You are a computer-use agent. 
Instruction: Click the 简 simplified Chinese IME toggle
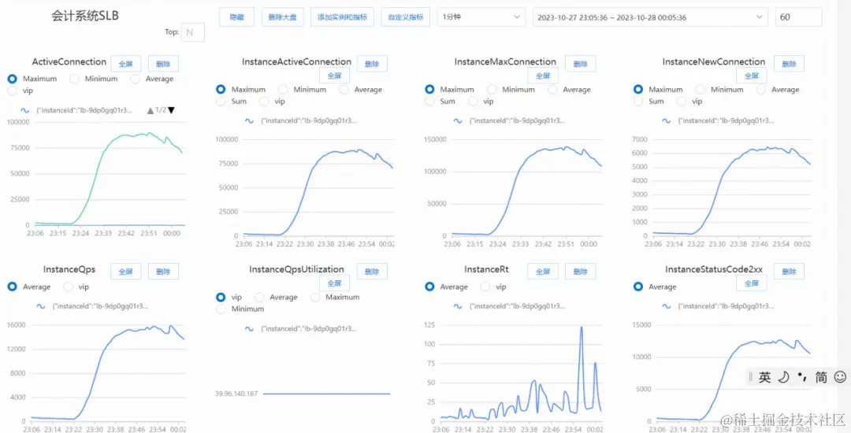(820, 377)
